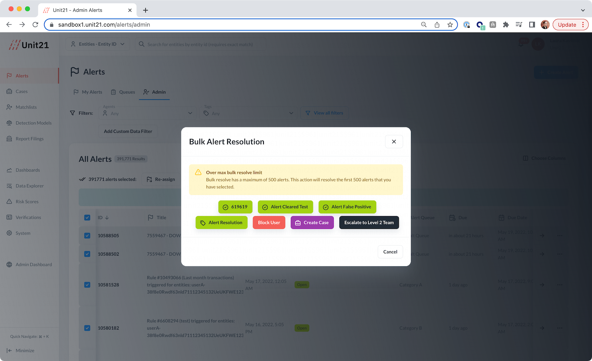Uncheck alert 10580182 checkbox

[x=87, y=328]
